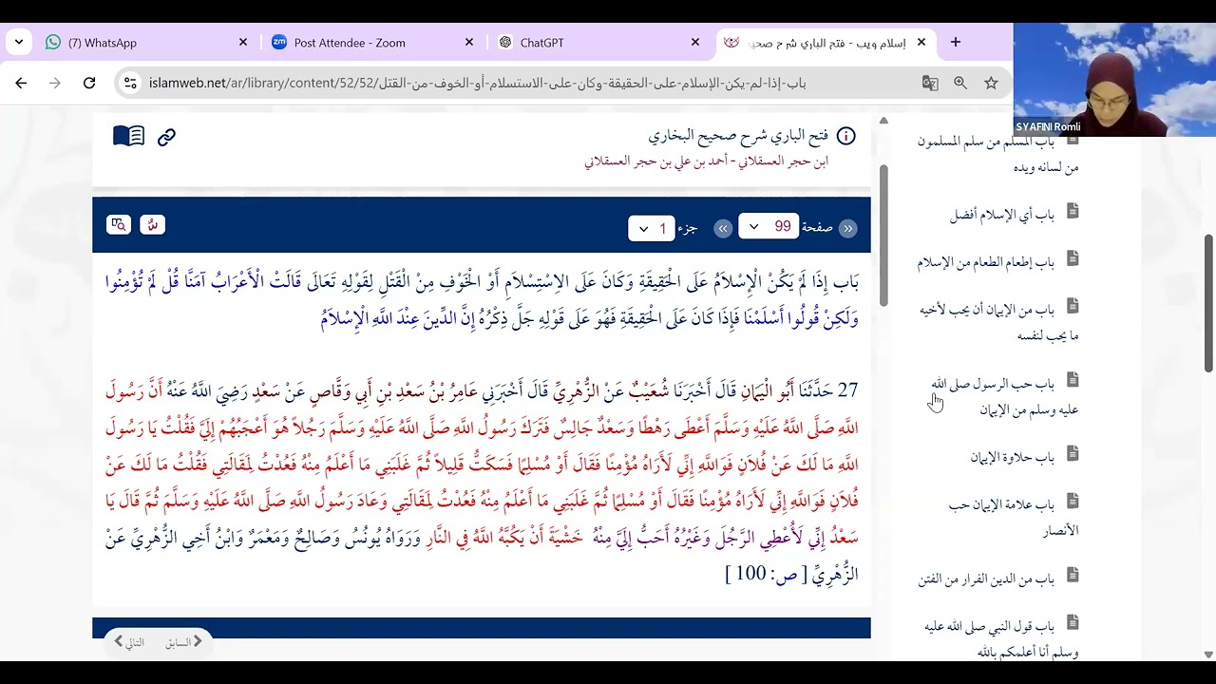Click double-chevron button left of page dropdown
This screenshot has height=684, width=1216.
723,228
